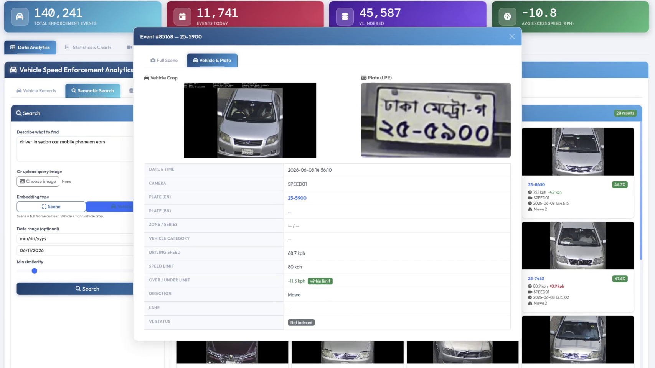This screenshot has height=368, width=655.
Task: Open result plate link 33-8630
Action: [x=536, y=184]
